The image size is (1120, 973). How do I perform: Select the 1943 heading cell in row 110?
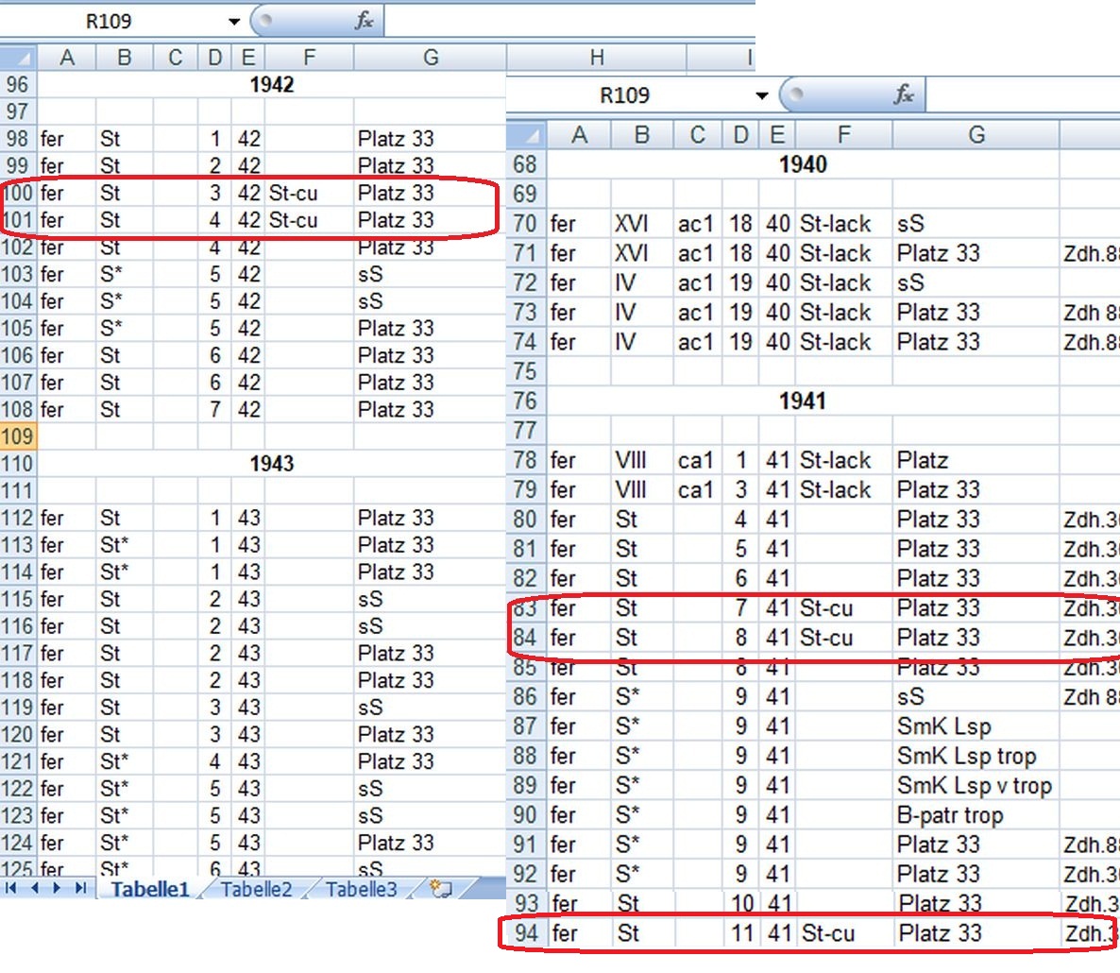pyautogui.click(x=271, y=464)
